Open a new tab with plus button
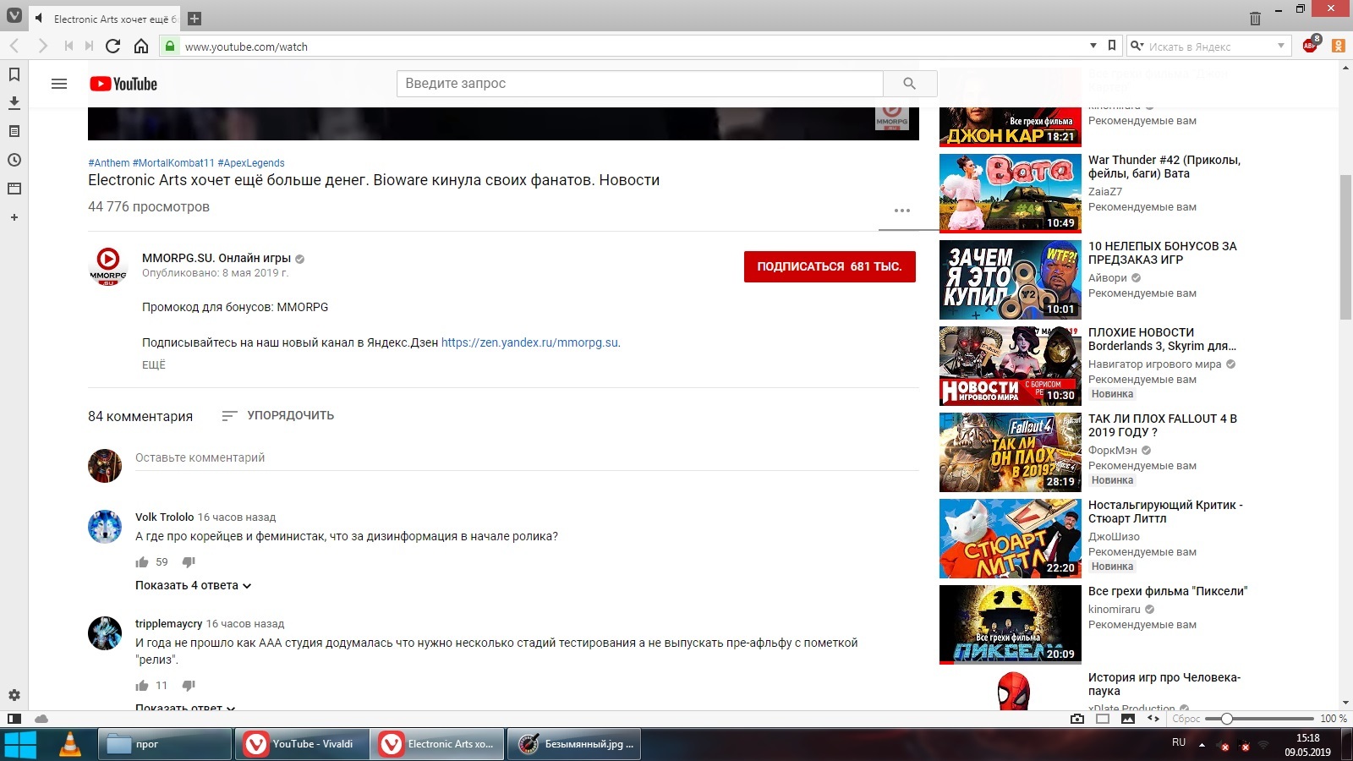1353x761 pixels. [x=194, y=19]
